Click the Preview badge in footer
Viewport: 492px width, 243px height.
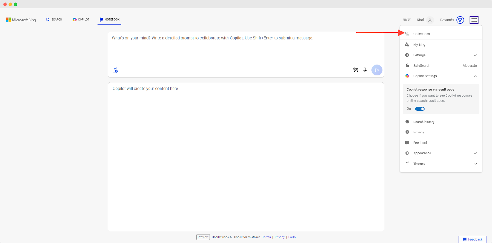(203, 237)
